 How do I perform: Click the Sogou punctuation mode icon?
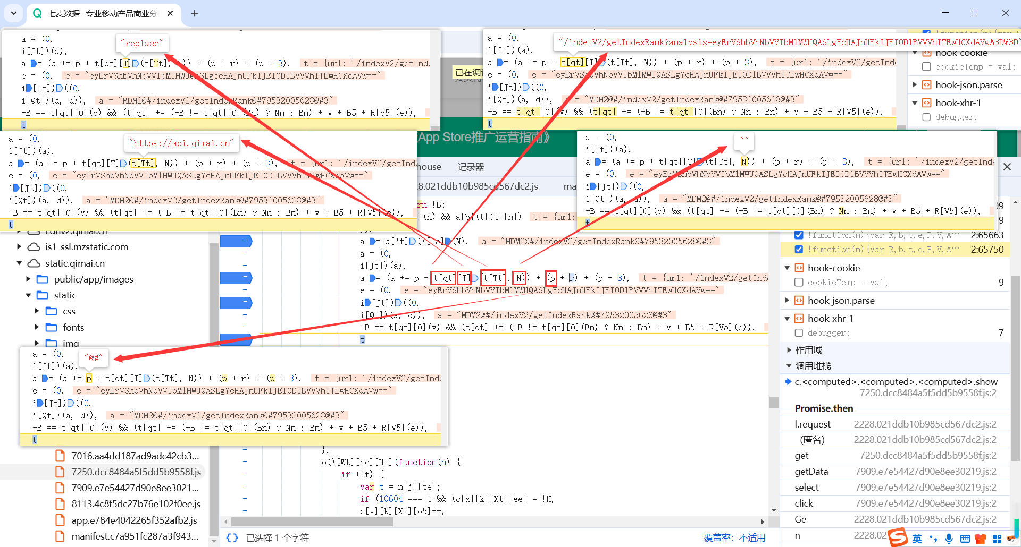(x=933, y=539)
